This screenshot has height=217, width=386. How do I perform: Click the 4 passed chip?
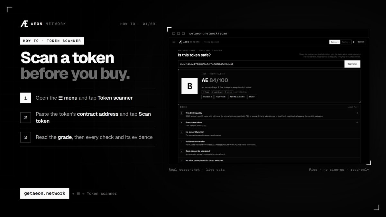pyautogui.click(x=229, y=92)
